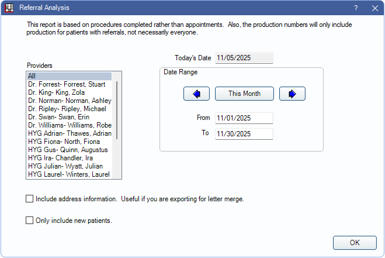Select HYG Laurel- Winters, Laurel
This screenshot has height=258, width=385.
click(x=69, y=174)
